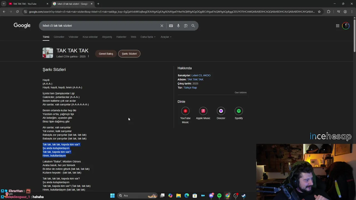Close the TAK TAK TAK YouTube tab
The height and width of the screenshot is (200, 356).
pos(47,4)
